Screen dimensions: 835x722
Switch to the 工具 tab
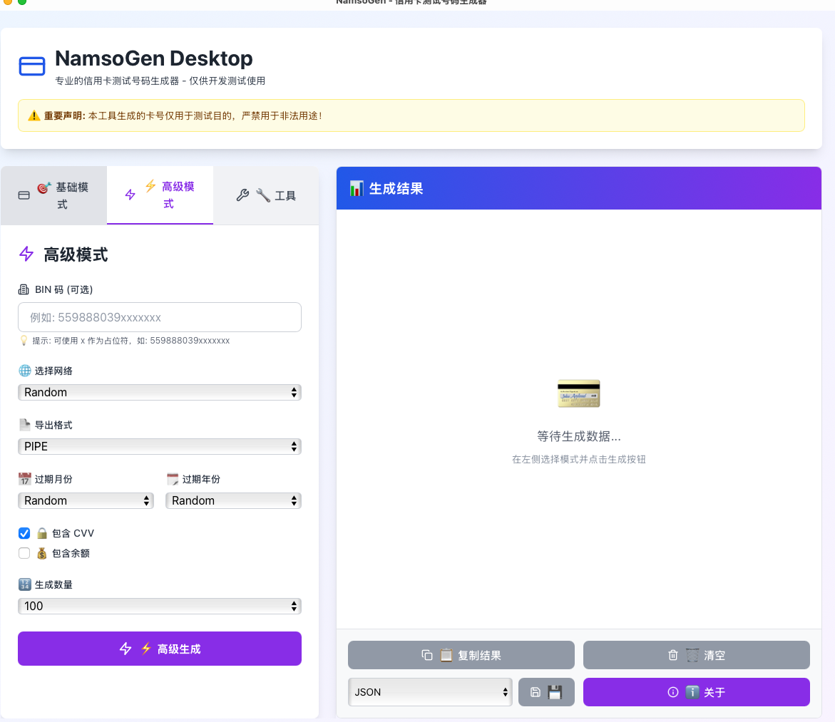266,195
